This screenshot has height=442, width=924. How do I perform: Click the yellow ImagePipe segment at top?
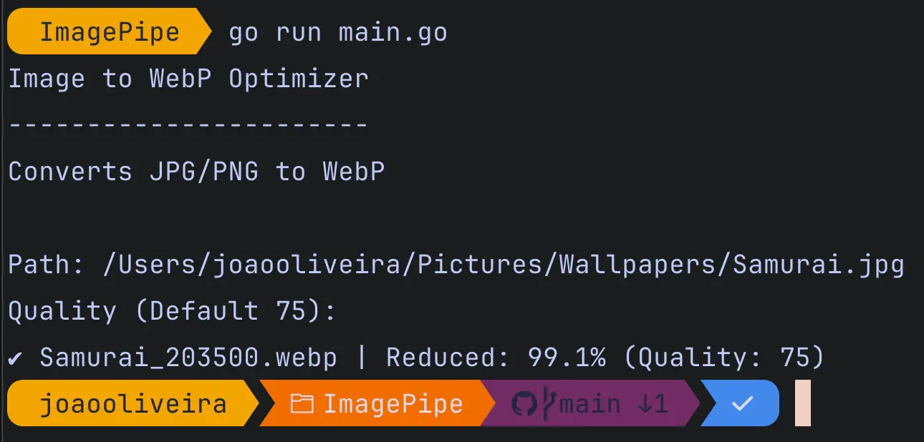[x=109, y=32]
